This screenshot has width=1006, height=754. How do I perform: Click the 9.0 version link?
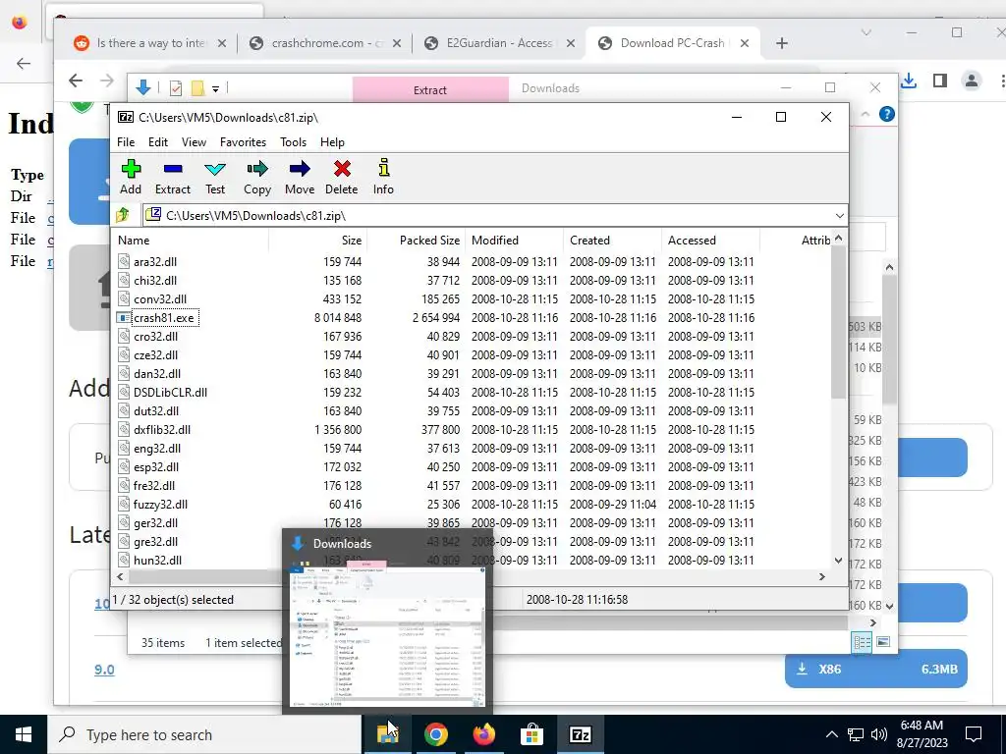point(104,670)
